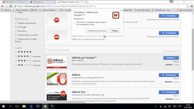Reload the Chrome Web Store page
Image resolution: width=194 pixels, height=109 pixels.
11,6
